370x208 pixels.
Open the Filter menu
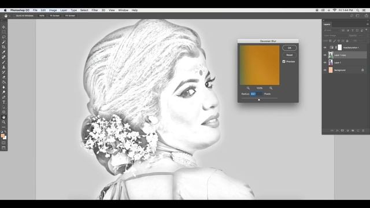pos(95,10)
